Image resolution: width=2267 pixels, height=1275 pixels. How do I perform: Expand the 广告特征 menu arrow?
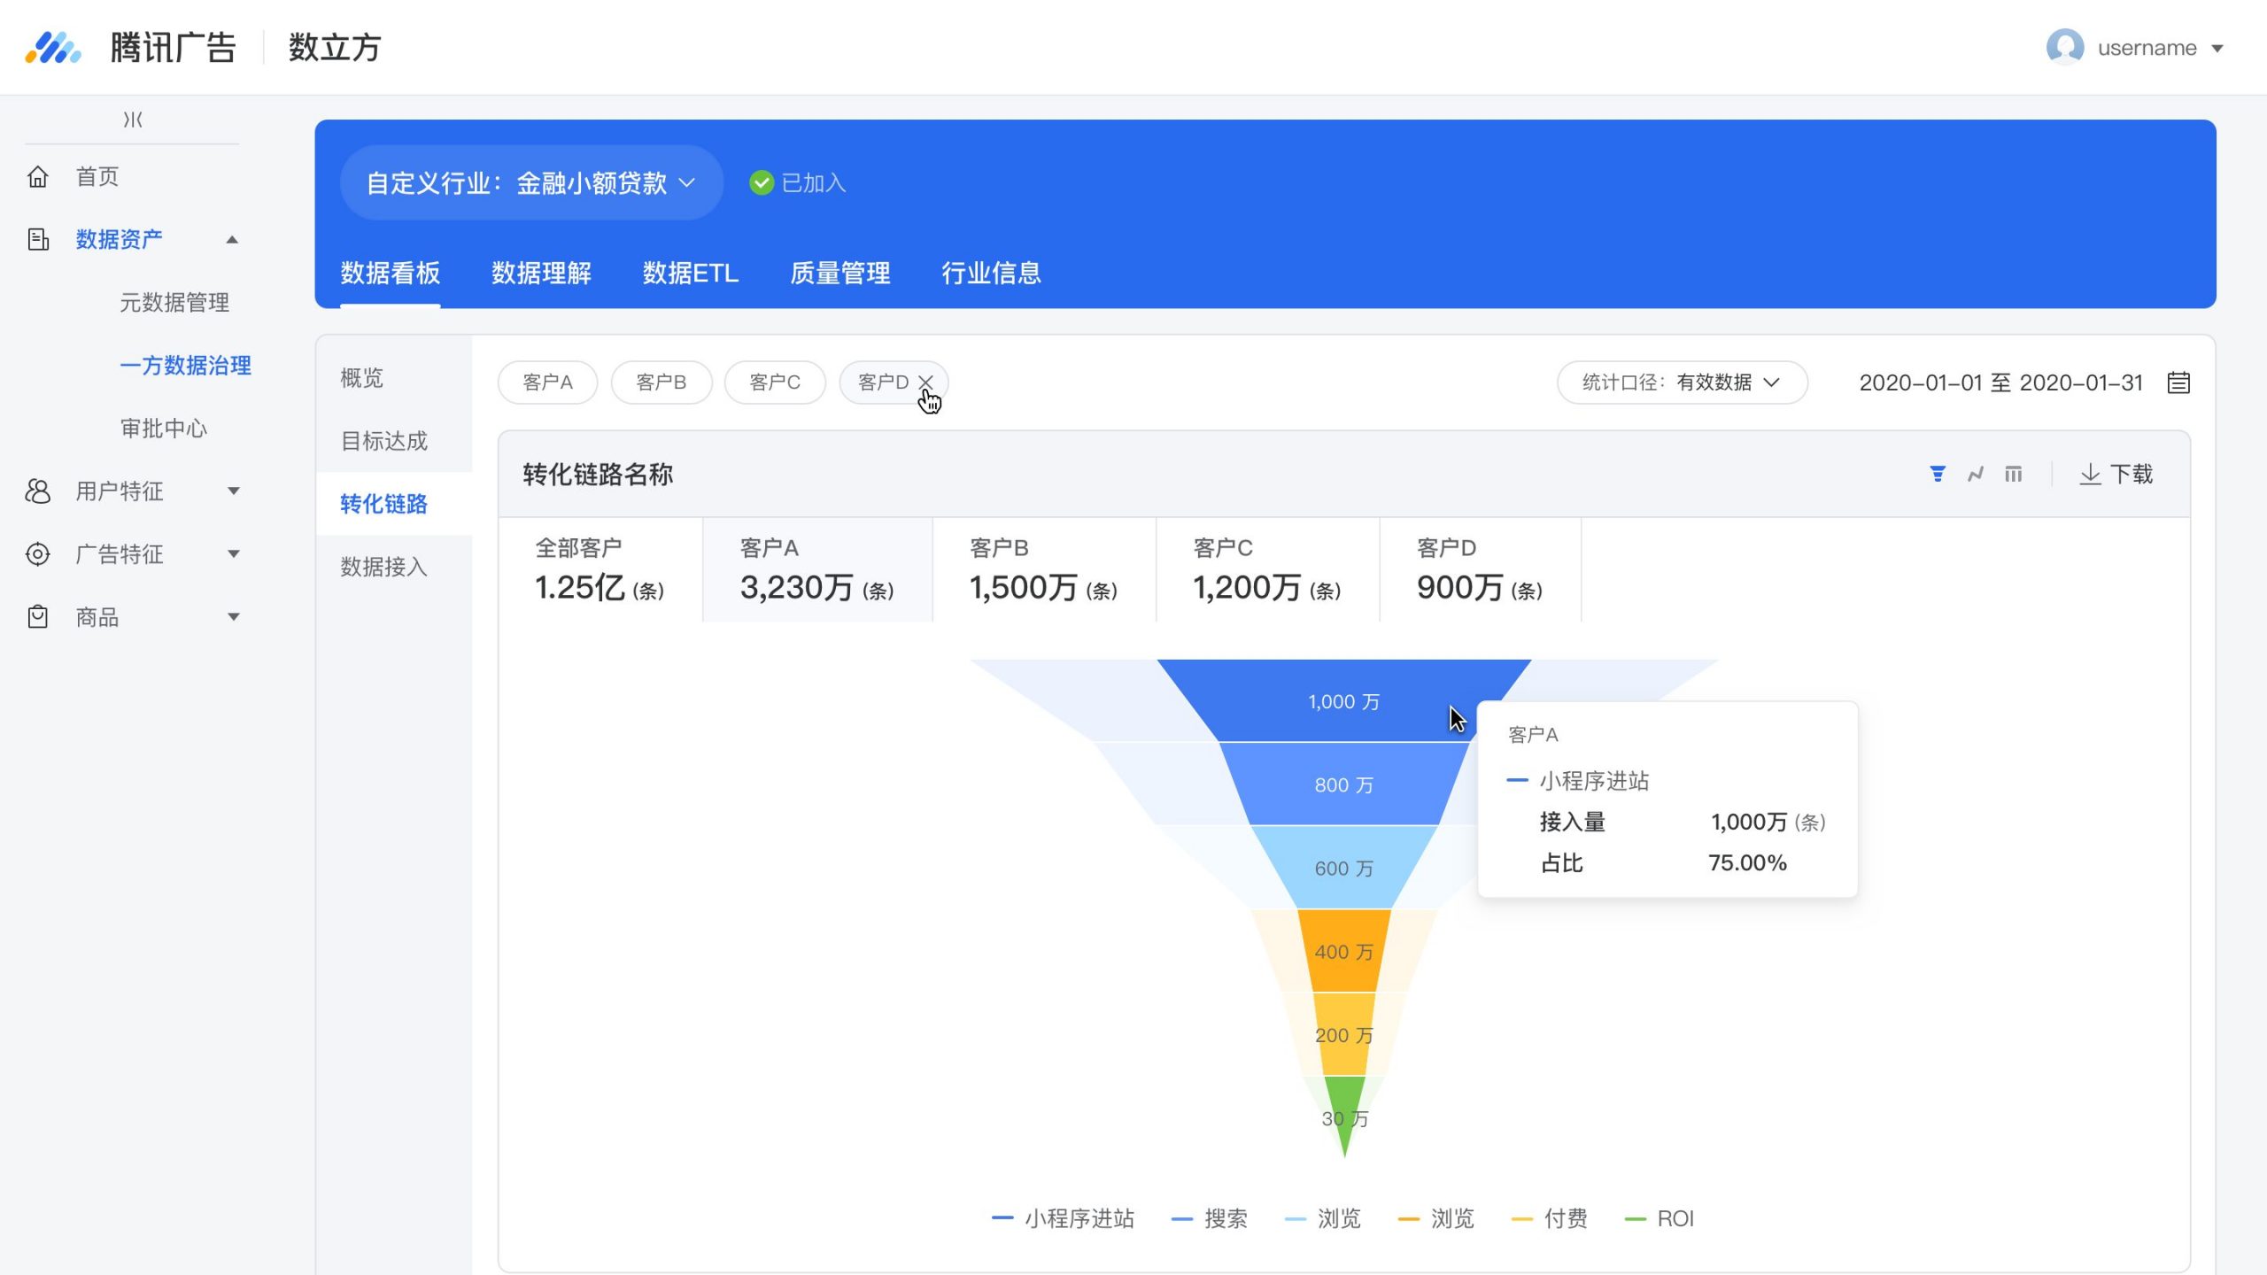pyautogui.click(x=234, y=554)
